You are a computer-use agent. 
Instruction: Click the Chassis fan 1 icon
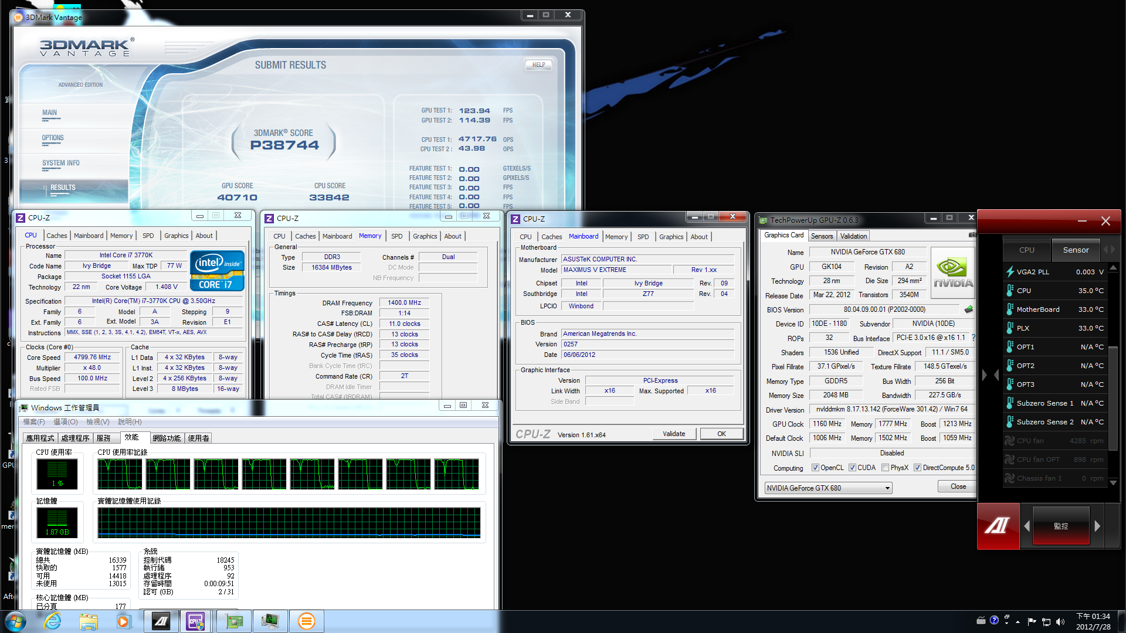1010,478
